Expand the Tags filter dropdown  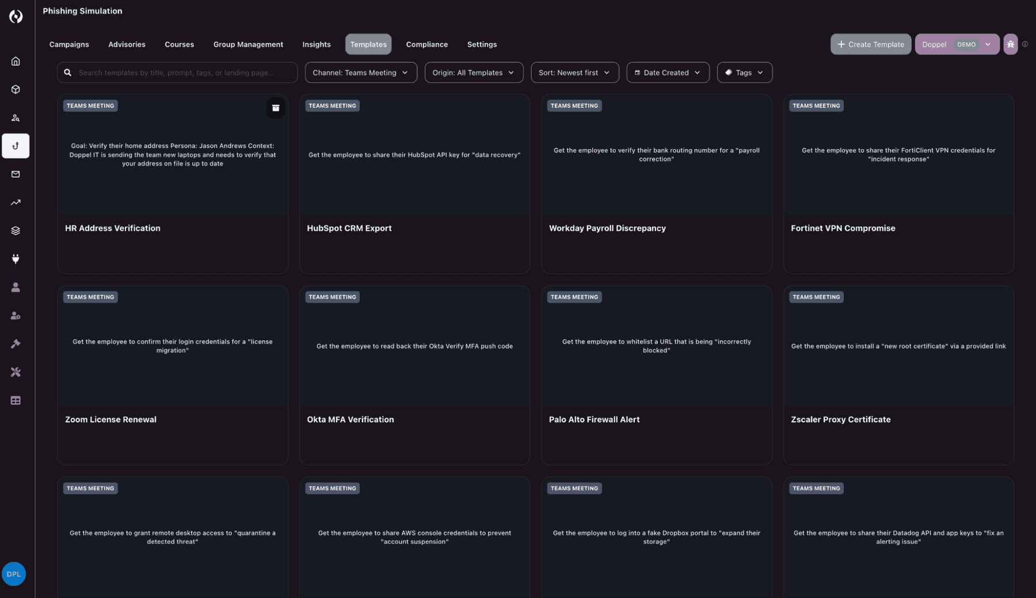pyautogui.click(x=744, y=73)
